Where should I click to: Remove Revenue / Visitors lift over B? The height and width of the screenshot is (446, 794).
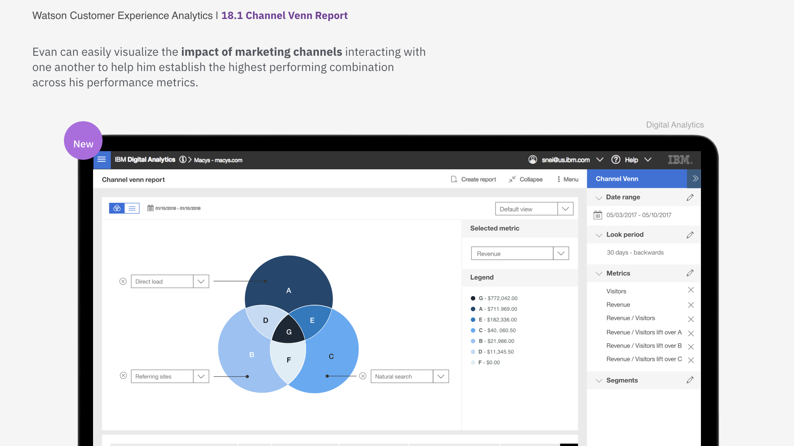[691, 347]
